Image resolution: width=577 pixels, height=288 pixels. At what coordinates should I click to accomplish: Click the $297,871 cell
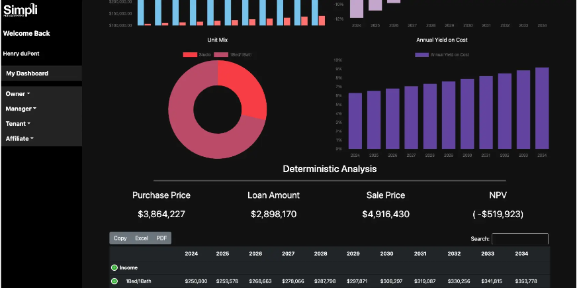pyautogui.click(x=359, y=281)
